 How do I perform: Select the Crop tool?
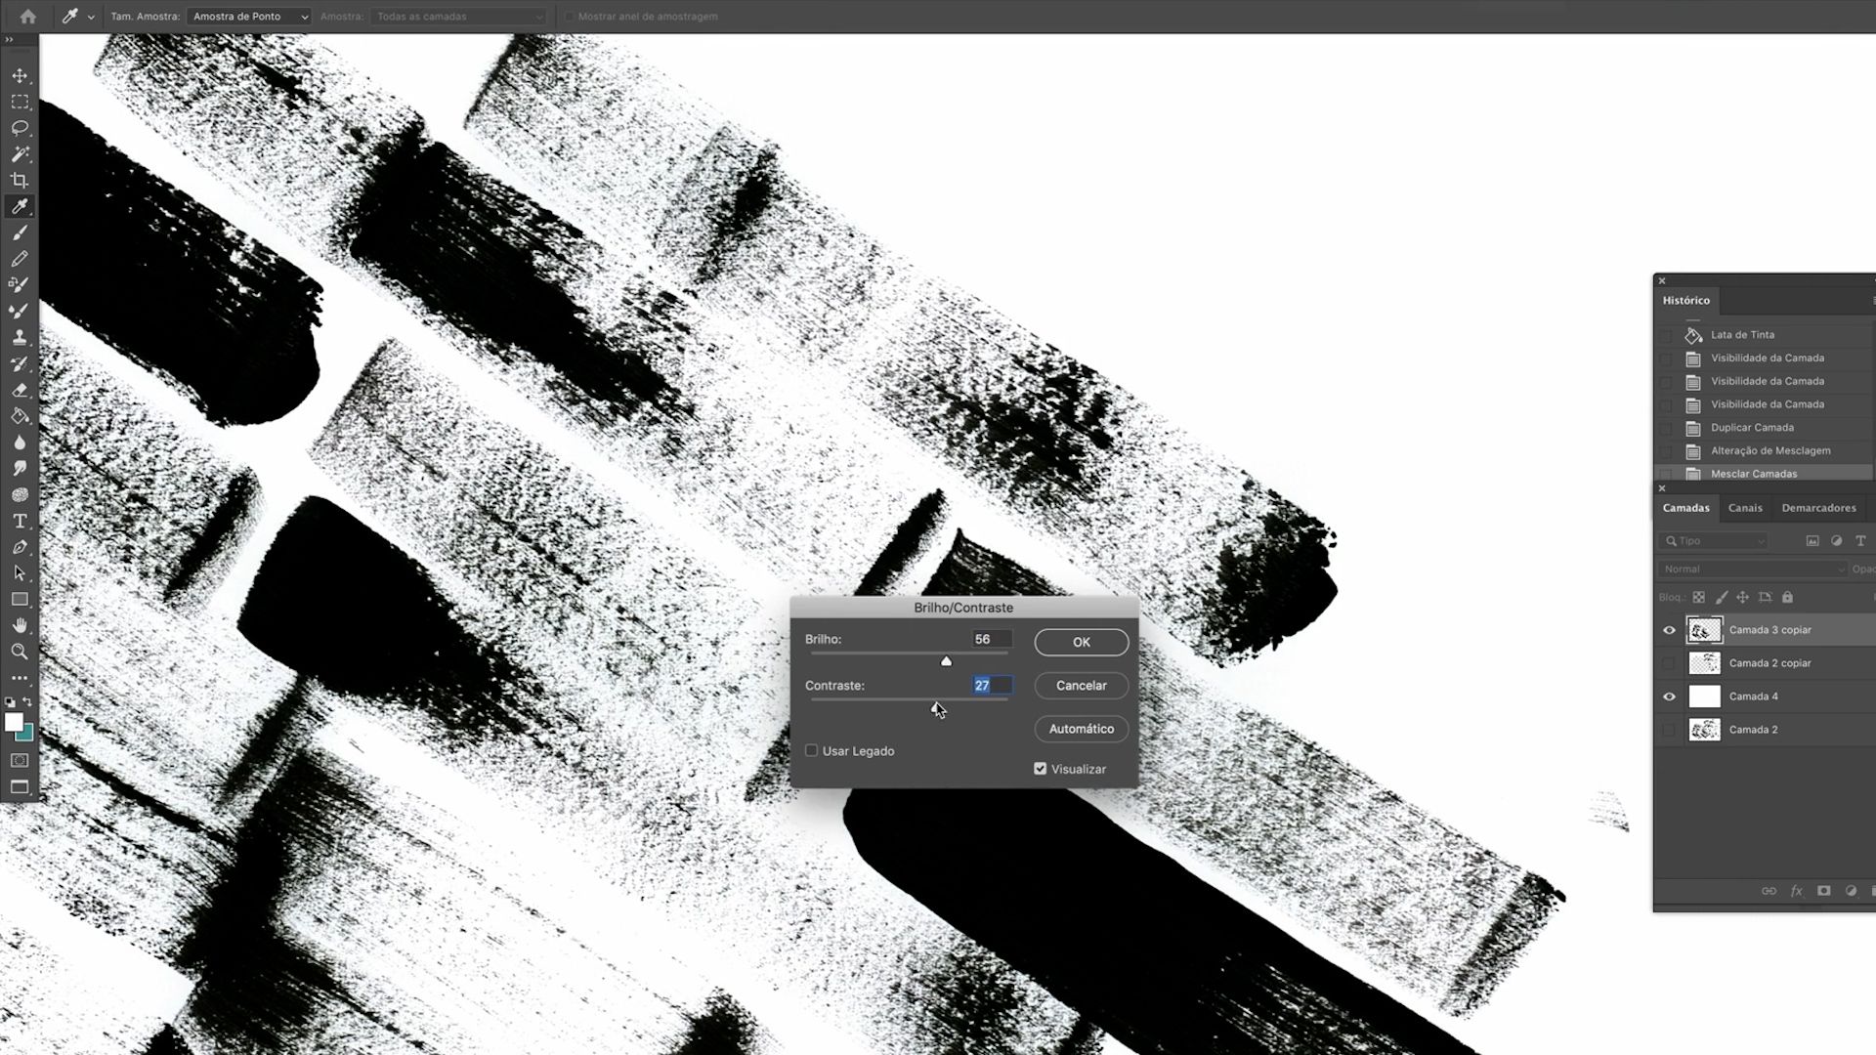pyautogui.click(x=20, y=180)
